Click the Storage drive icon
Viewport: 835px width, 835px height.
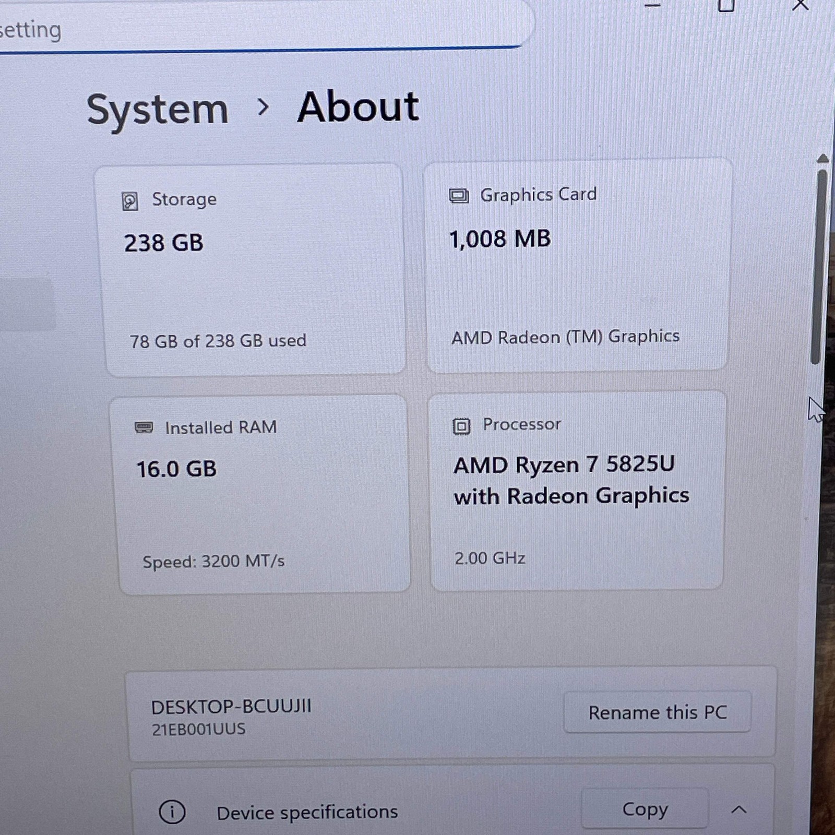coord(130,201)
